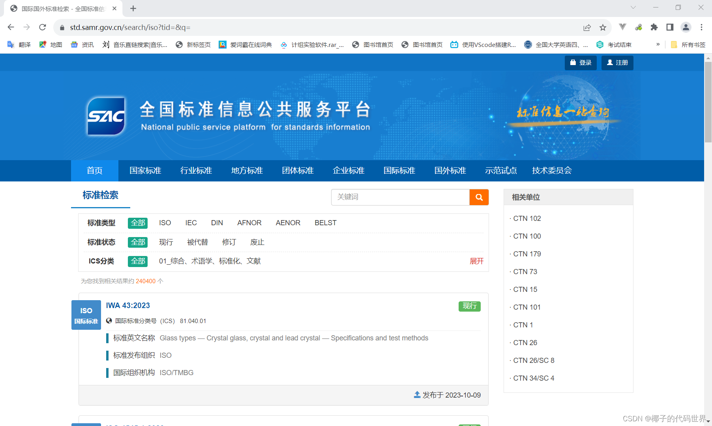Click the SAC logo in the banner
The height and width of the screenshot is (426, 712).
(x=106, y=116)
